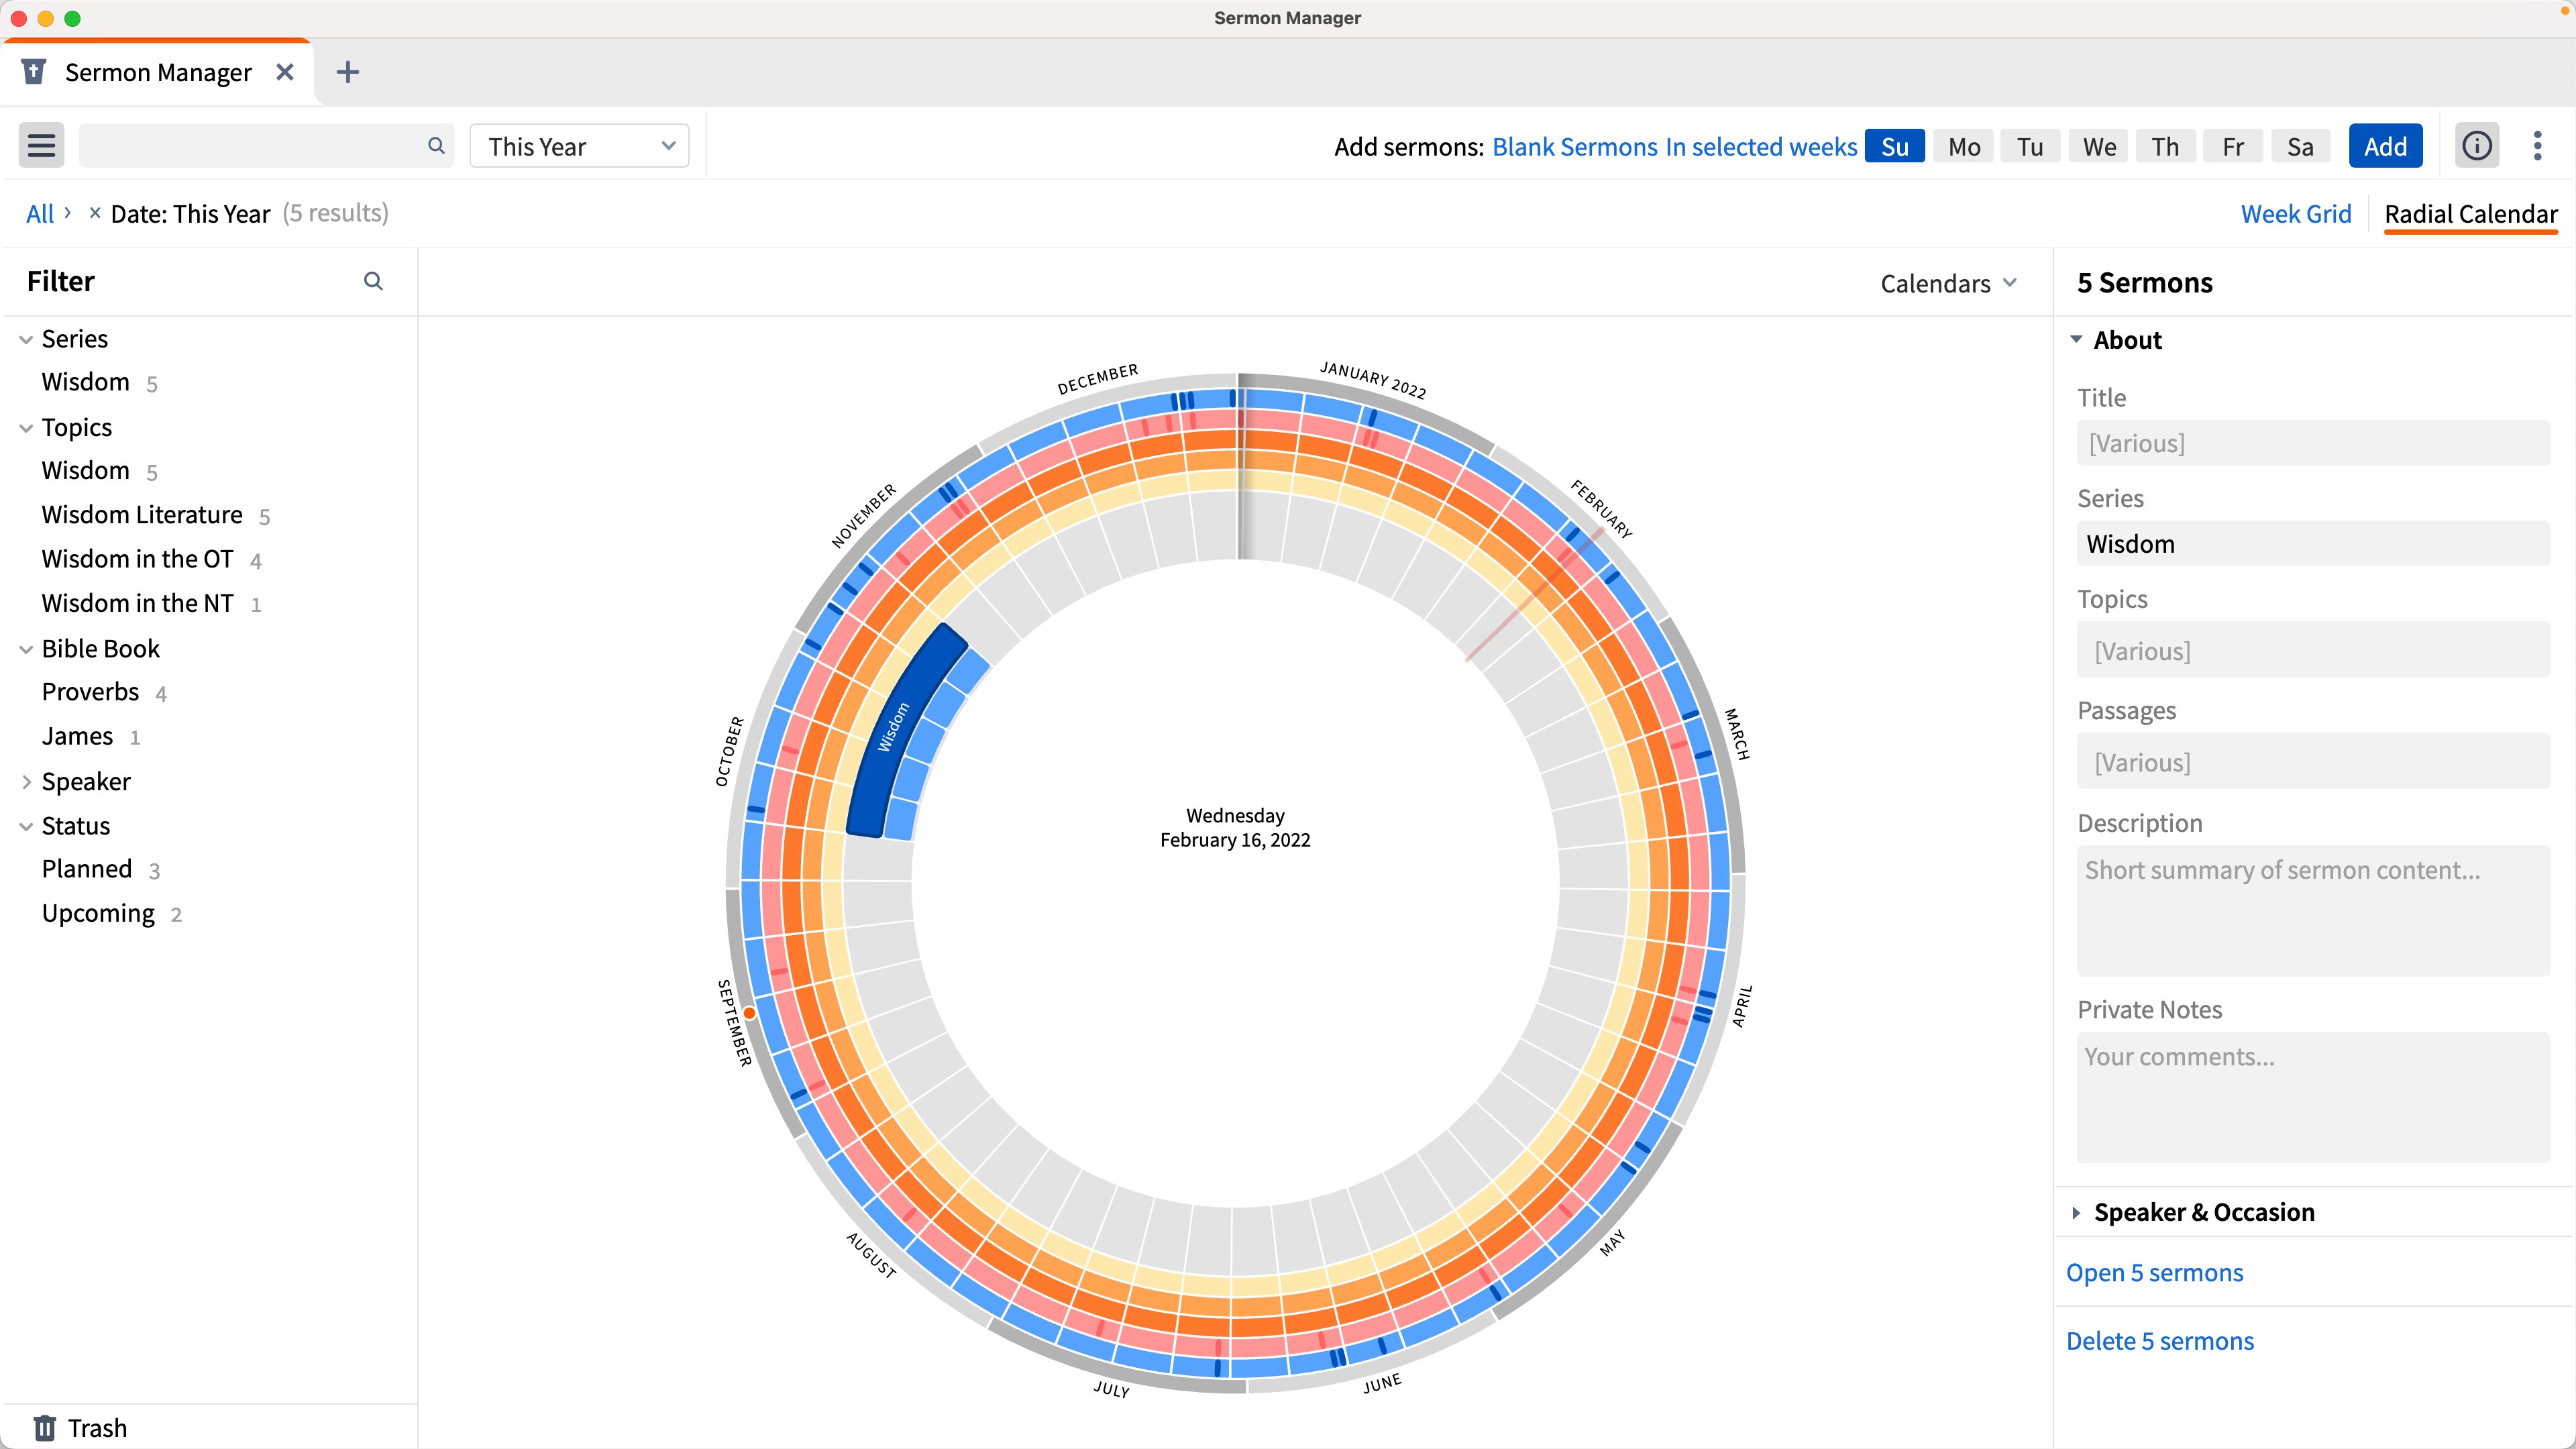Switch to Week Grid view
This screenshot has width=2576, height=1449.
2295,214
